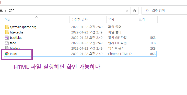Click the modified date of fade
The width and height of the screenshot is (187, 95).
pyautogui.click(x=87, y=43)
